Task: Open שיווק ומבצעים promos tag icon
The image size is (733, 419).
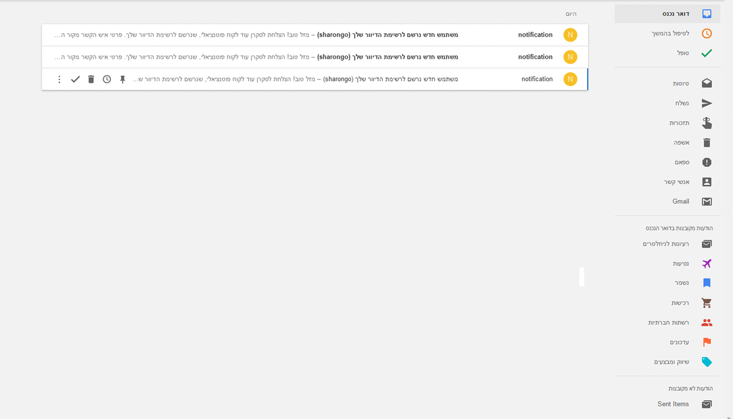Action: [706, 362]
